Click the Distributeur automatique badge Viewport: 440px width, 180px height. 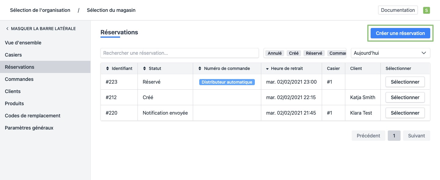pyautogui.click(x=227, y=82)
